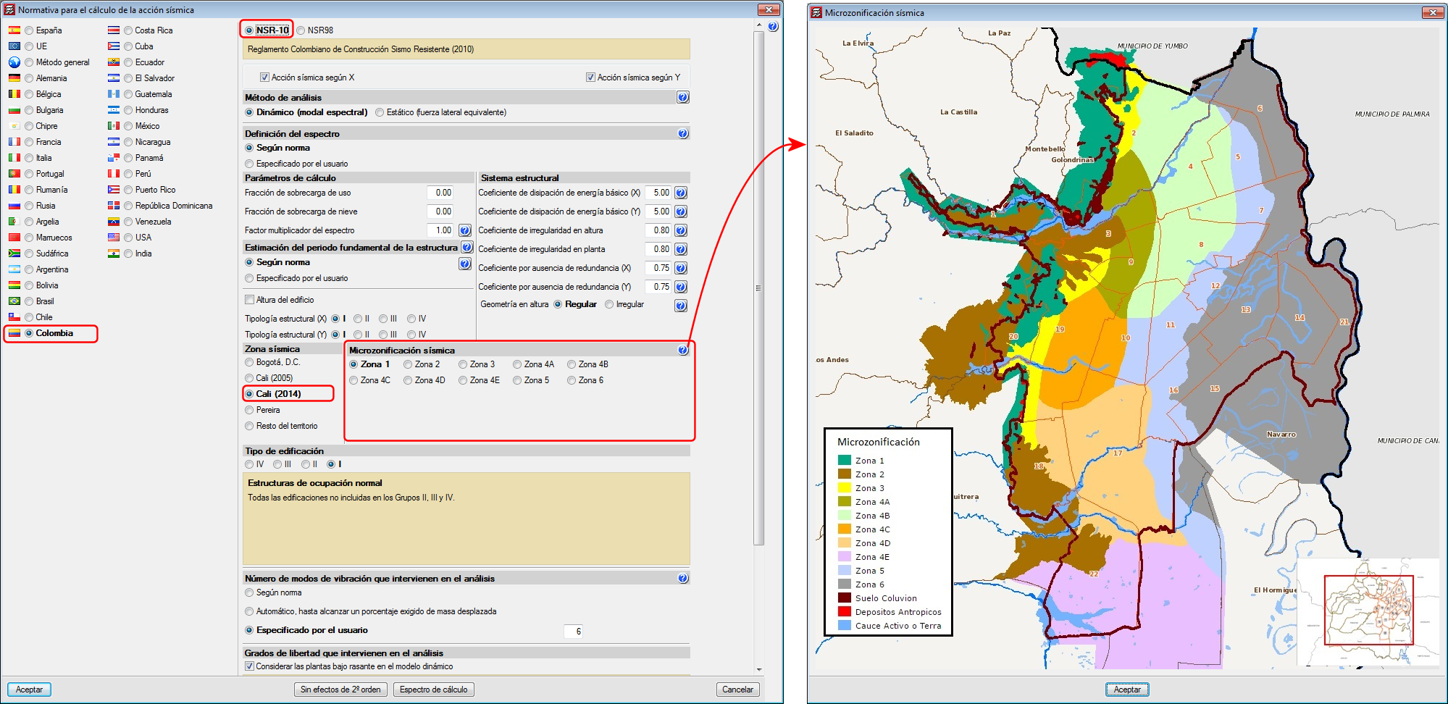Click Aceptar in the Microzonificación sísmica window

(x=1126, y=690)
